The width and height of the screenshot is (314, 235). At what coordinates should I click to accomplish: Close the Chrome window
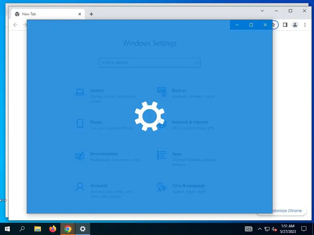point(304,11)
